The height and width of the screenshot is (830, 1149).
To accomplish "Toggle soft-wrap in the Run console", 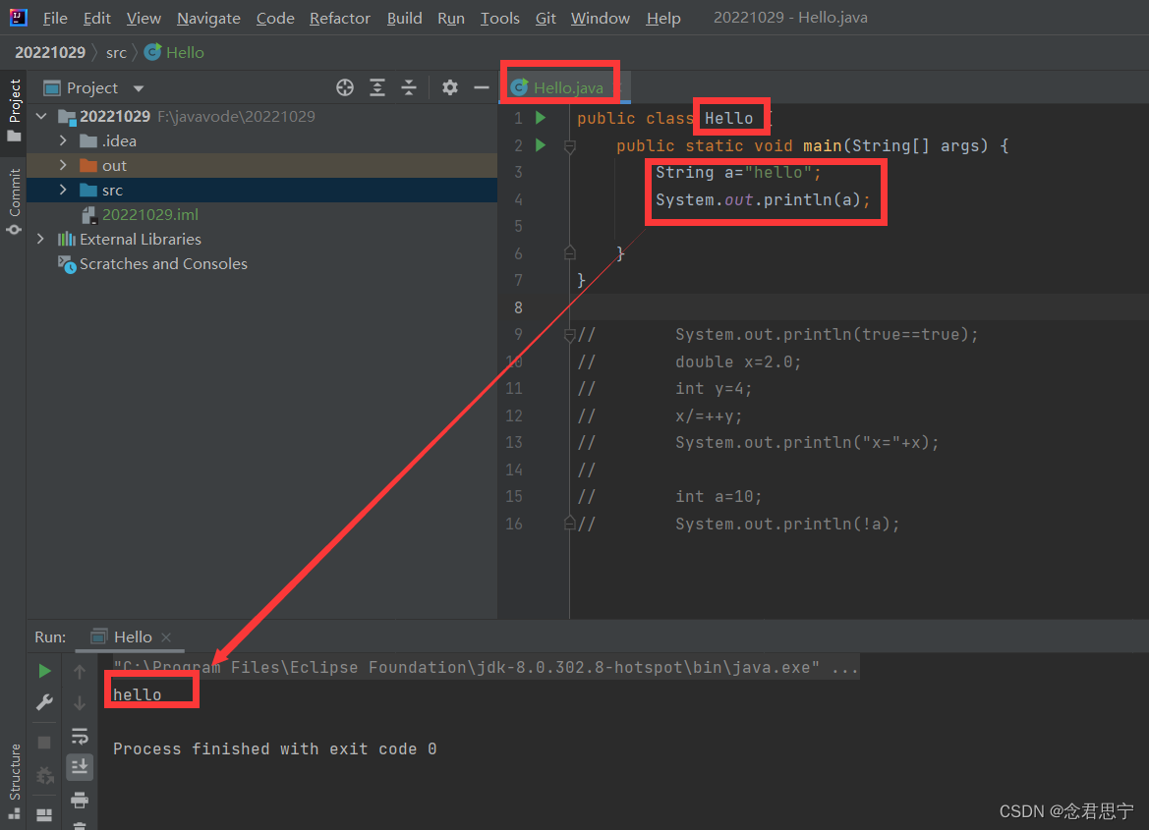I will (80, 736).
